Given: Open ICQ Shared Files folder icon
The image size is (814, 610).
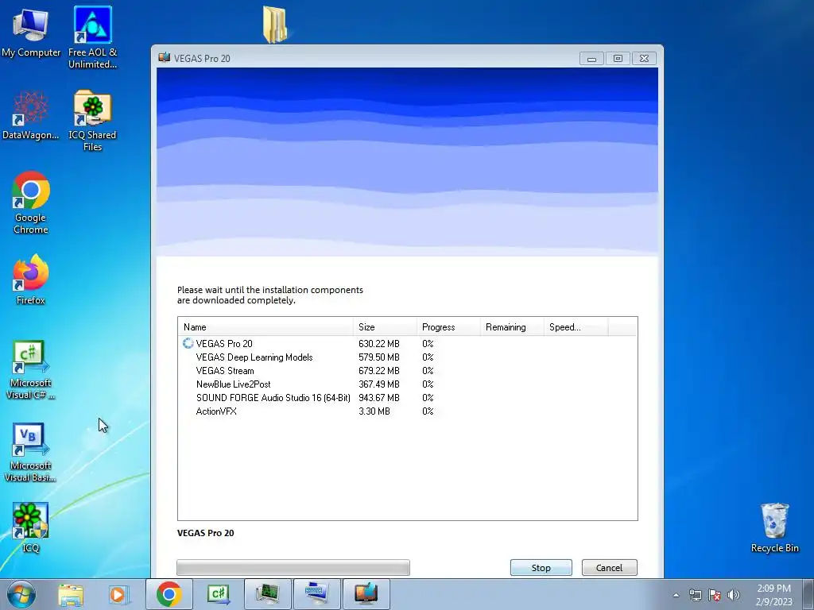Looking at the screenshot, I should point(92,121).
